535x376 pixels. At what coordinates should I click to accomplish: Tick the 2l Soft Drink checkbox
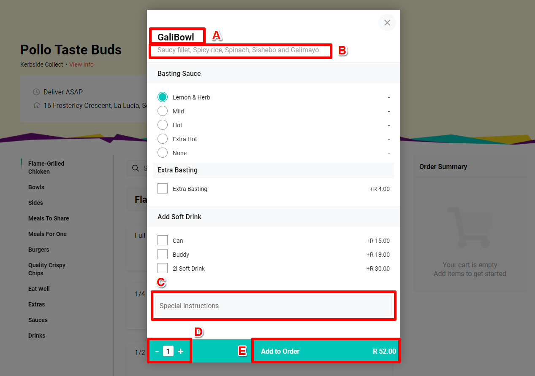click(x=163, y=268)
